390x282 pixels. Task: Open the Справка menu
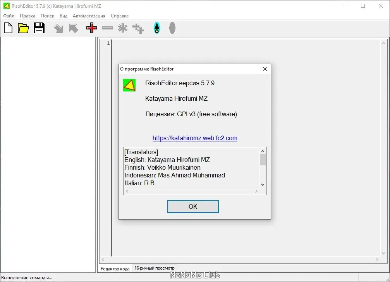point(120,15)
